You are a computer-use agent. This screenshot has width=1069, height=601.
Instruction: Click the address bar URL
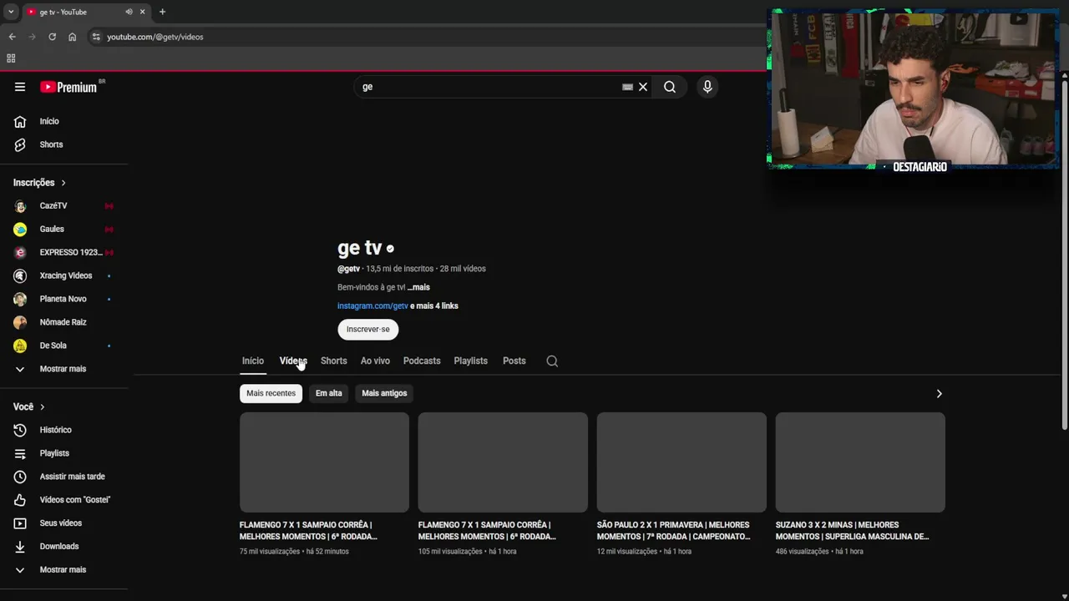pos(155,37)
